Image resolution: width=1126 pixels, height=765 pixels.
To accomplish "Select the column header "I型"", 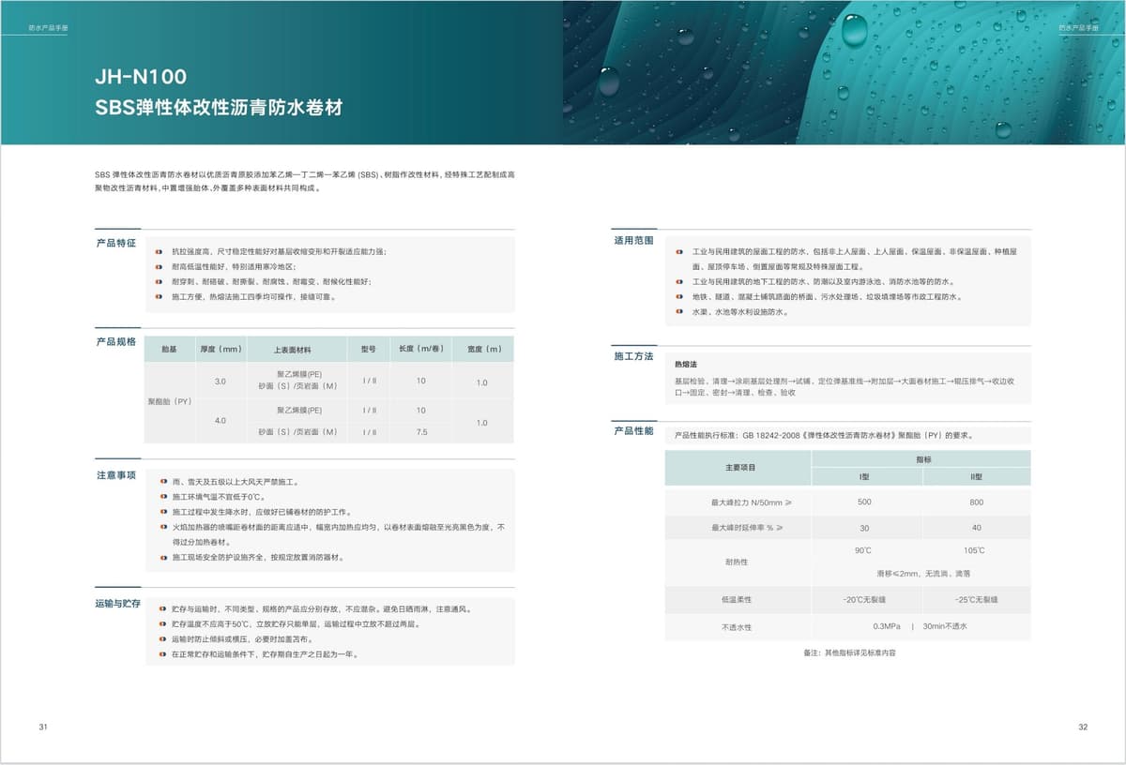I will pyautogui.click(x=864, y=477).
